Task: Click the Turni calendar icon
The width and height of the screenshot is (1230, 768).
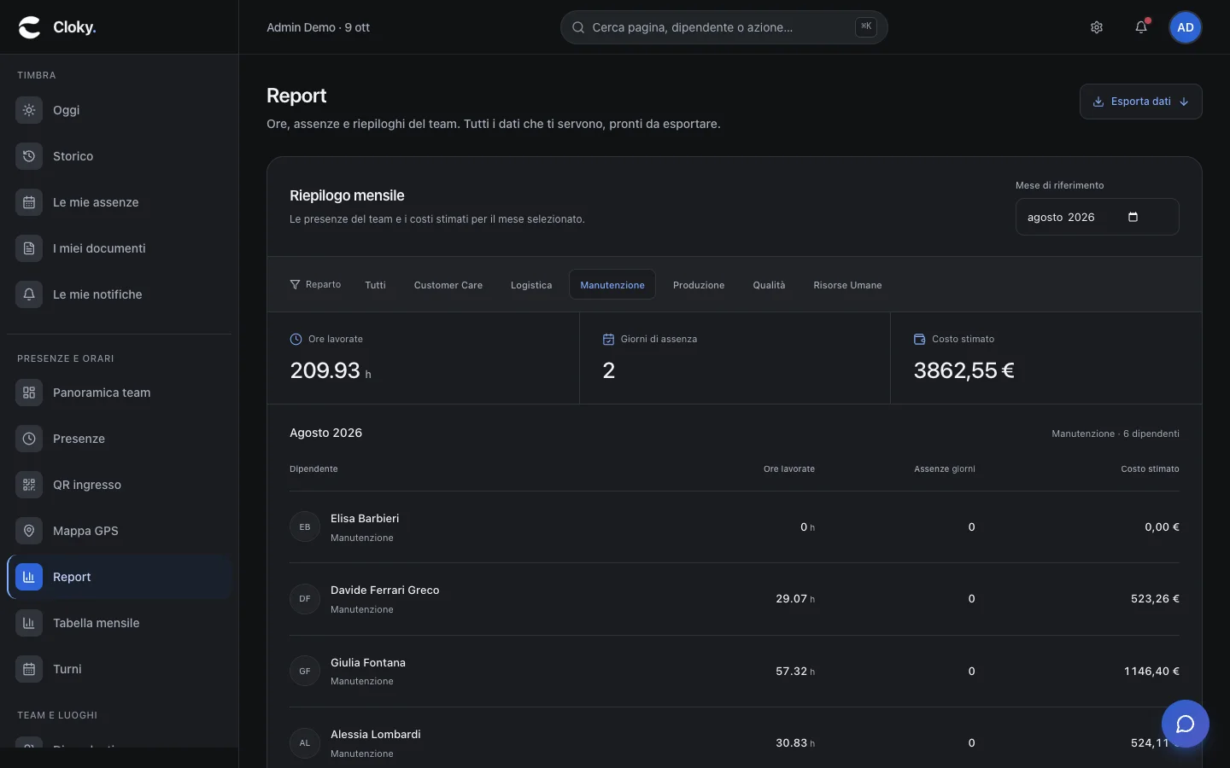Action: (x=29, y=669)
